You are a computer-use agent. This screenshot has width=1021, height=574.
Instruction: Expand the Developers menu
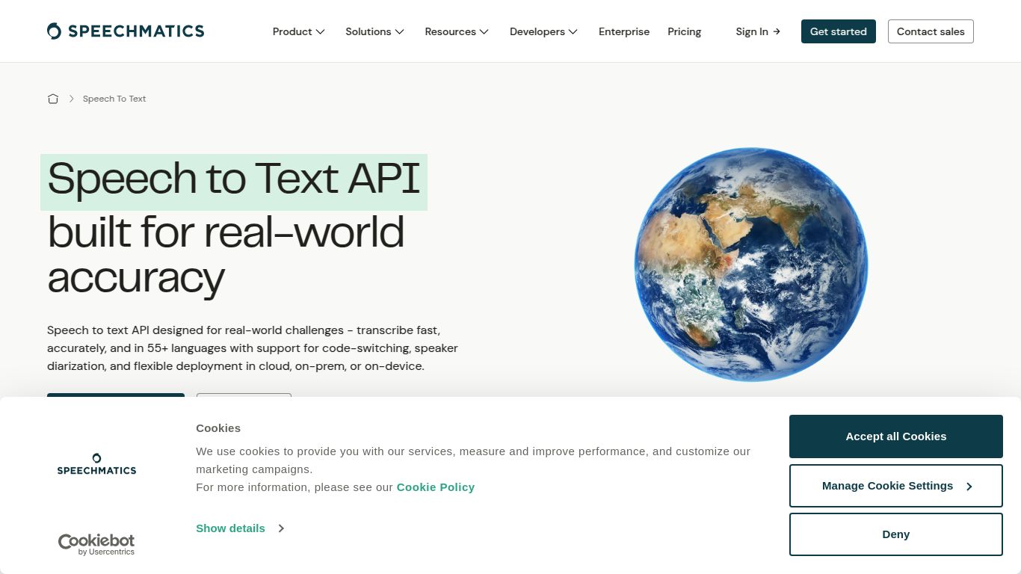pos(543,31)
